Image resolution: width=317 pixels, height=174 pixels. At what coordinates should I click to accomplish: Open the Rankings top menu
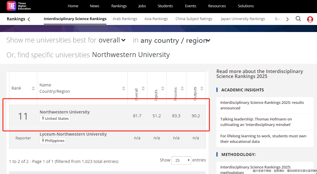[119, 6]
